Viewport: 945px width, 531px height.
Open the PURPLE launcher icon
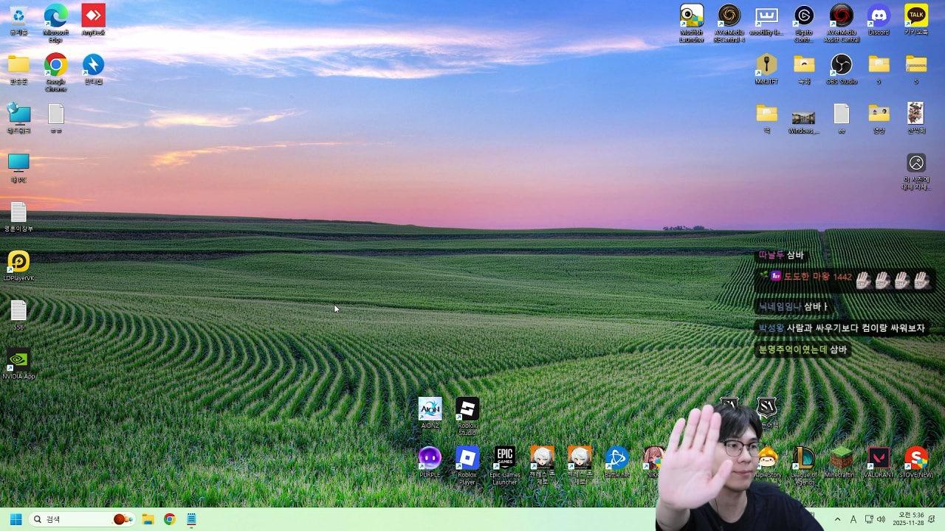click(x=430, y=462)
